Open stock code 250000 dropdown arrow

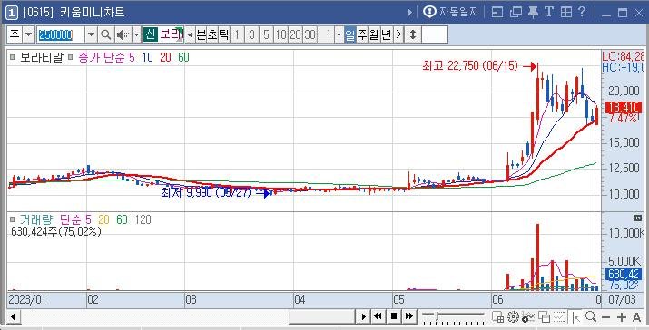pyautogui.click(x=91, y=34)
